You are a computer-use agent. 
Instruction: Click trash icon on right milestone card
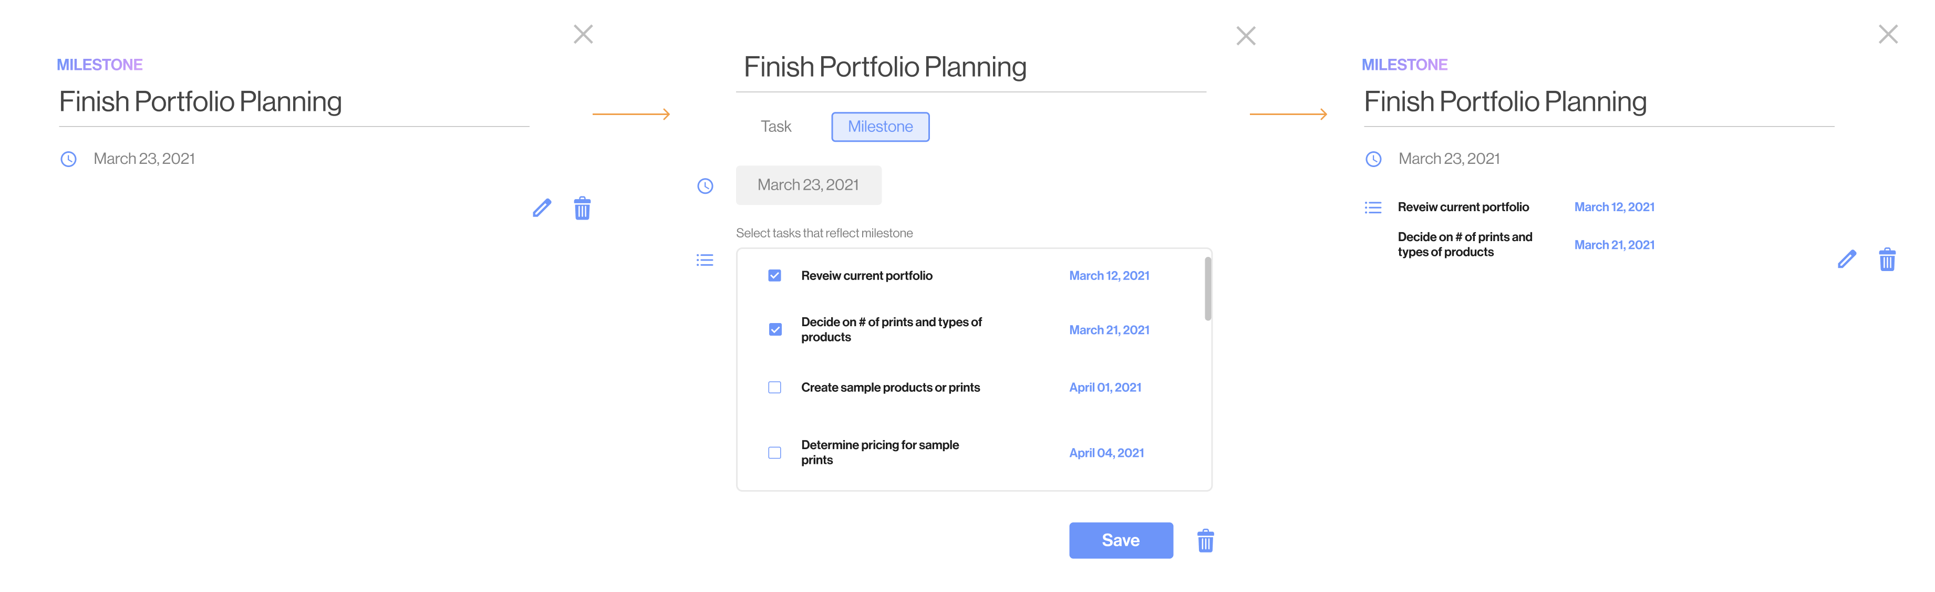pyautogui.click(x=1887, y=259)
